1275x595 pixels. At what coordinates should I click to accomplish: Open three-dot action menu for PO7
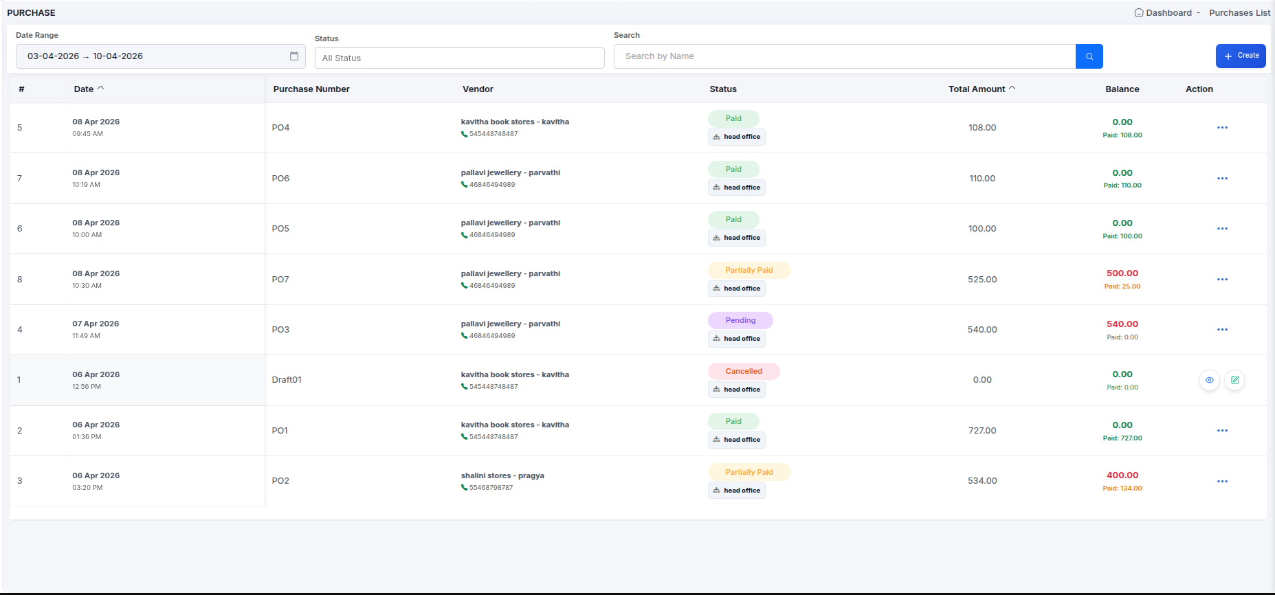1221,280
